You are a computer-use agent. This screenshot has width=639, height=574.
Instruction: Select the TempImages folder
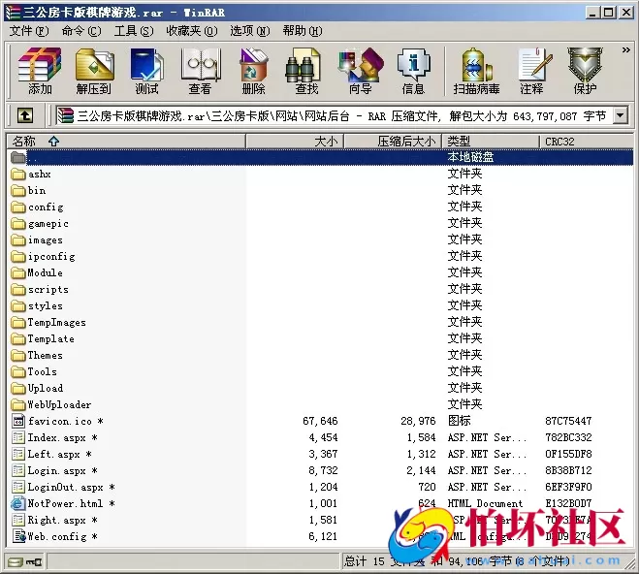click(48, 322)
